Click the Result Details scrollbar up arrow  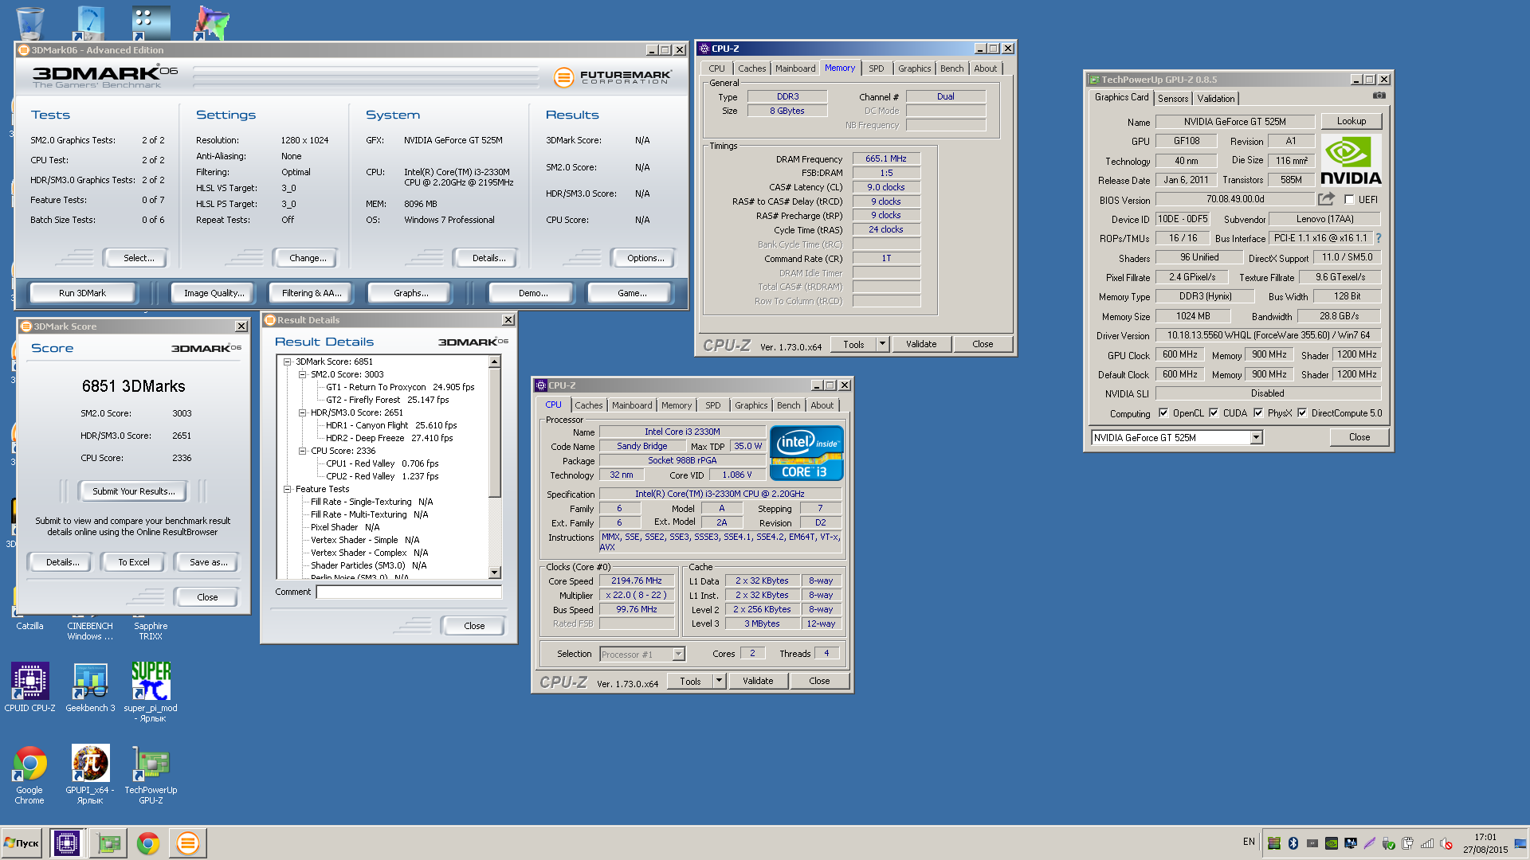coord(495,362)
